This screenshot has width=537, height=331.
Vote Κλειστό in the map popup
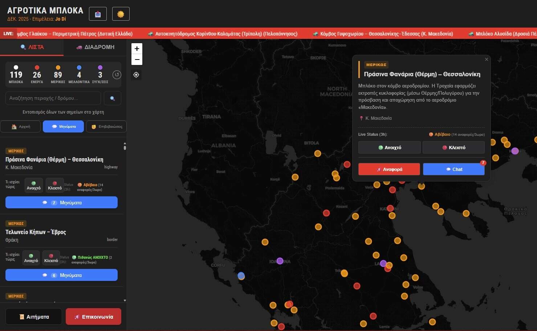click(x=453, y=148)
